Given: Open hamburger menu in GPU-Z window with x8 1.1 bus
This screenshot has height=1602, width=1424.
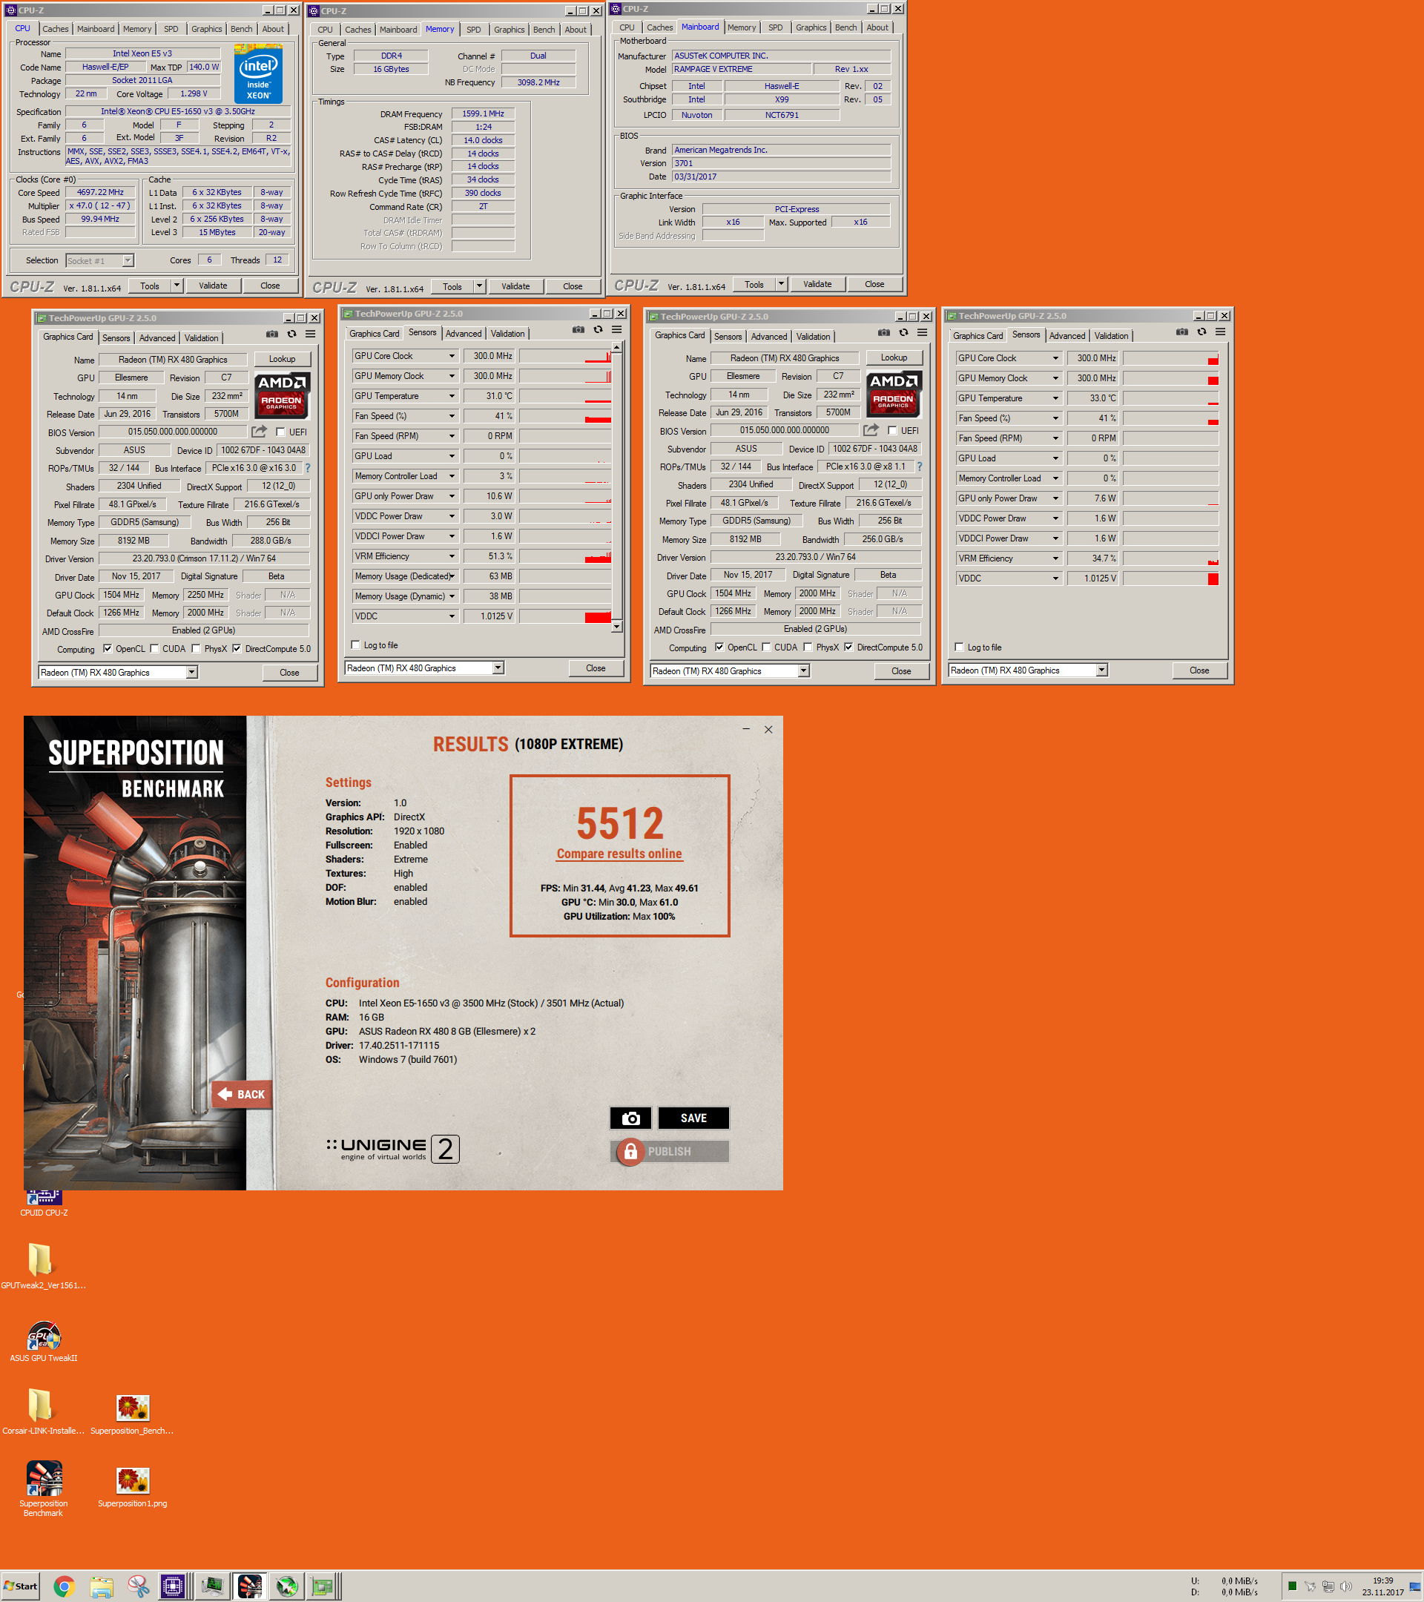Looking at the screenshot, I should tap(923, 332).
